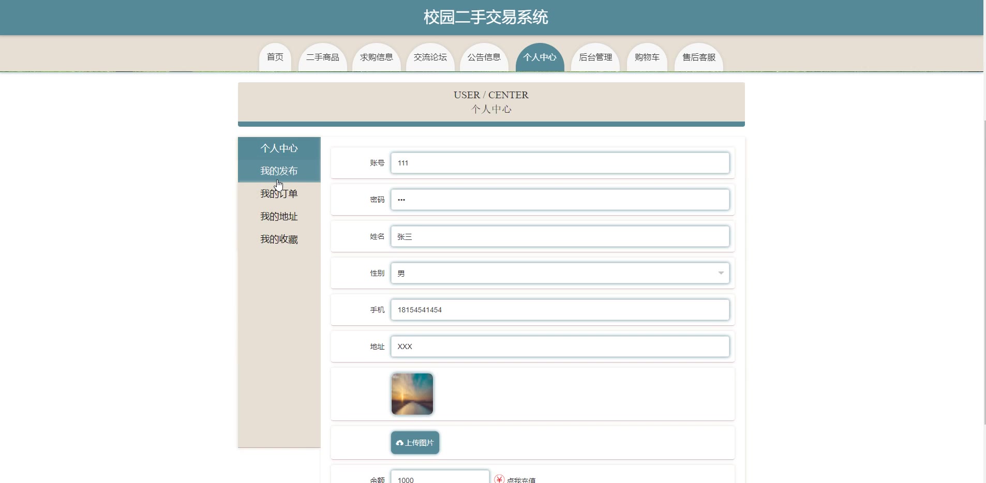Image resolution: width=986 pixels, height=483 pixels.
Task: Click the 姓名 input field
Action: point(560,236)
